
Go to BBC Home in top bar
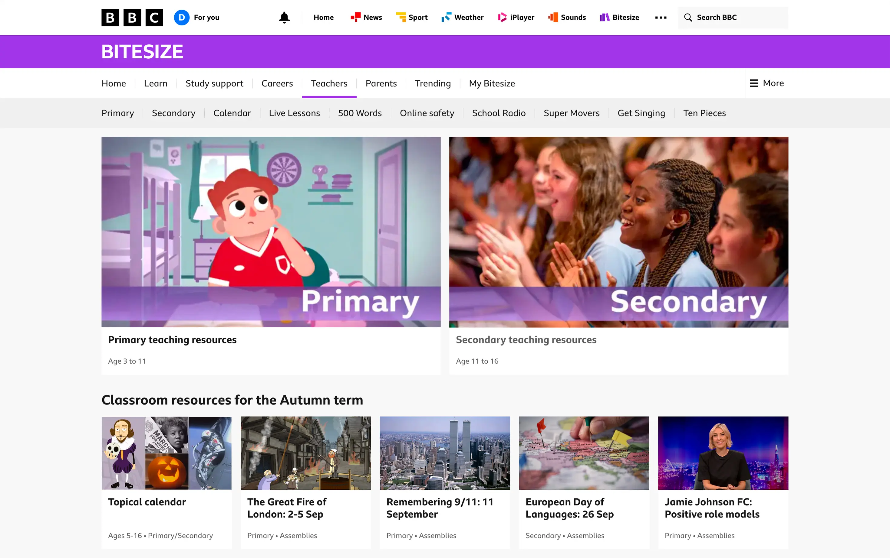click(x=323, y=17)
